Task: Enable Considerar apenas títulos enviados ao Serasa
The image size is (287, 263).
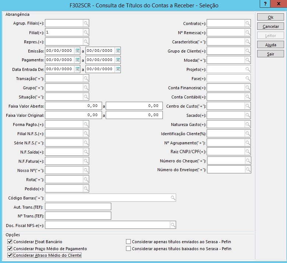Action: [x=129, y=242]
